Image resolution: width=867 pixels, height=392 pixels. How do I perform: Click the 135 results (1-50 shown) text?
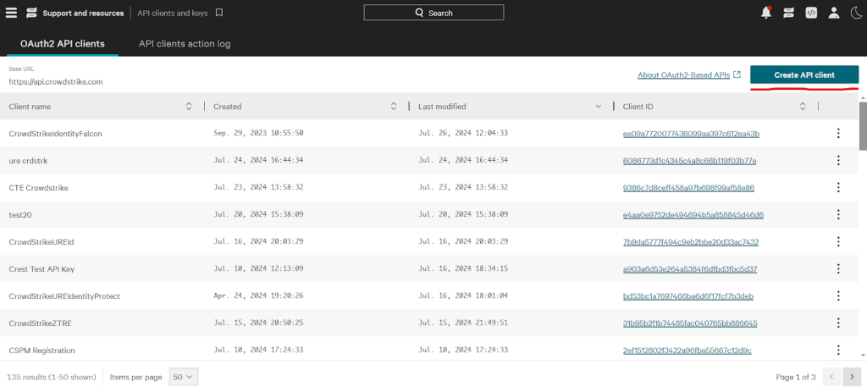point(52,377)
